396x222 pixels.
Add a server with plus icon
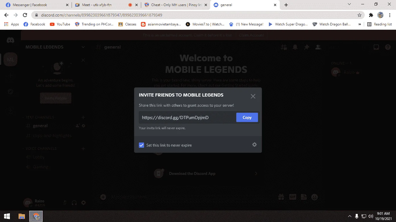[x=10, y=76]
